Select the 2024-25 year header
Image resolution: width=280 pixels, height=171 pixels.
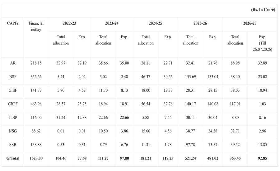pyautogui.click(x=155, y=23)
